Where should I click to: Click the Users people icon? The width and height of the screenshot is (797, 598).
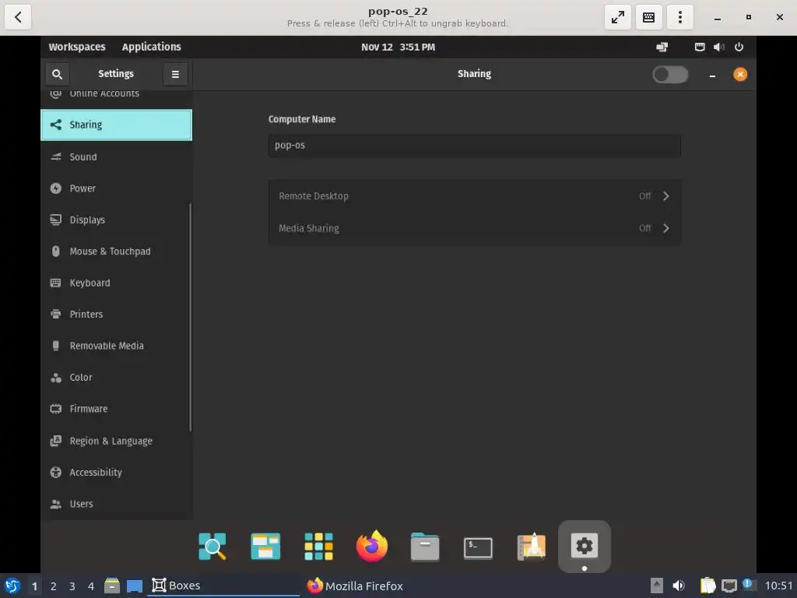pos(56,504)
